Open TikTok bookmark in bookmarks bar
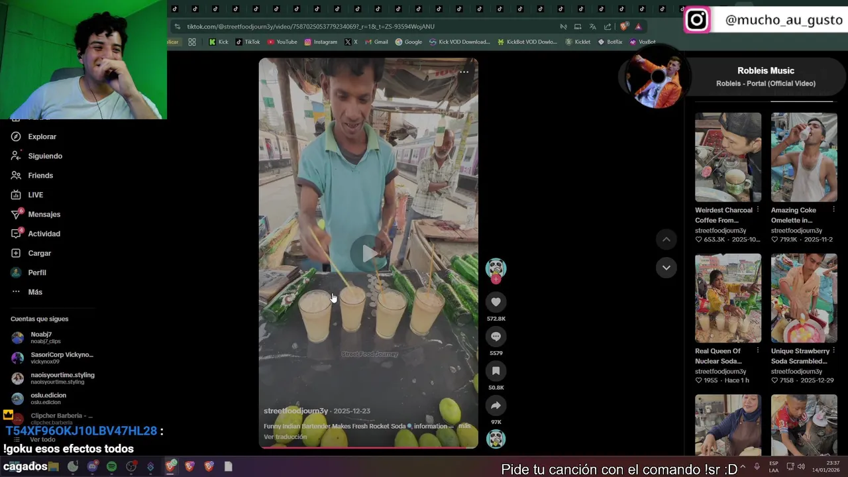 248,42
